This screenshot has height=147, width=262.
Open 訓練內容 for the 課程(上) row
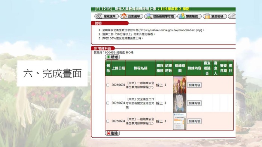194,121
